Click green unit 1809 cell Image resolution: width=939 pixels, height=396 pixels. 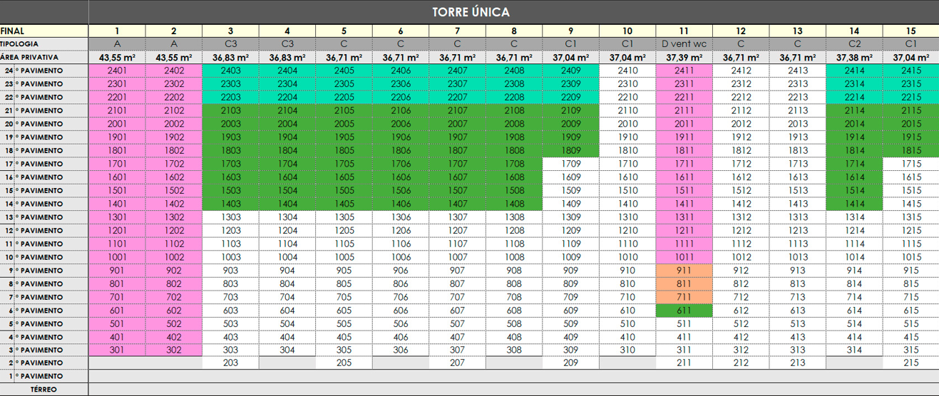(570, 150)
